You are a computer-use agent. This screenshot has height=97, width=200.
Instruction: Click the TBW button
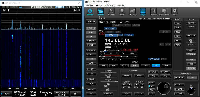point(91,83)
